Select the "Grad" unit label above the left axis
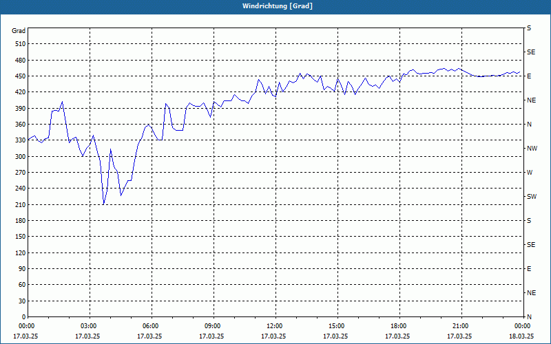 19,31
